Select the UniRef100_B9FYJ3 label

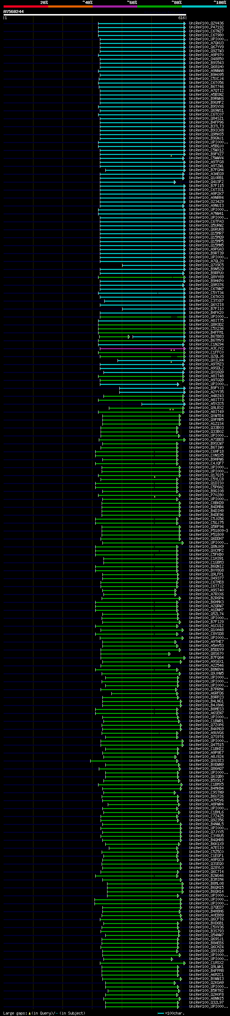point(206,388)
